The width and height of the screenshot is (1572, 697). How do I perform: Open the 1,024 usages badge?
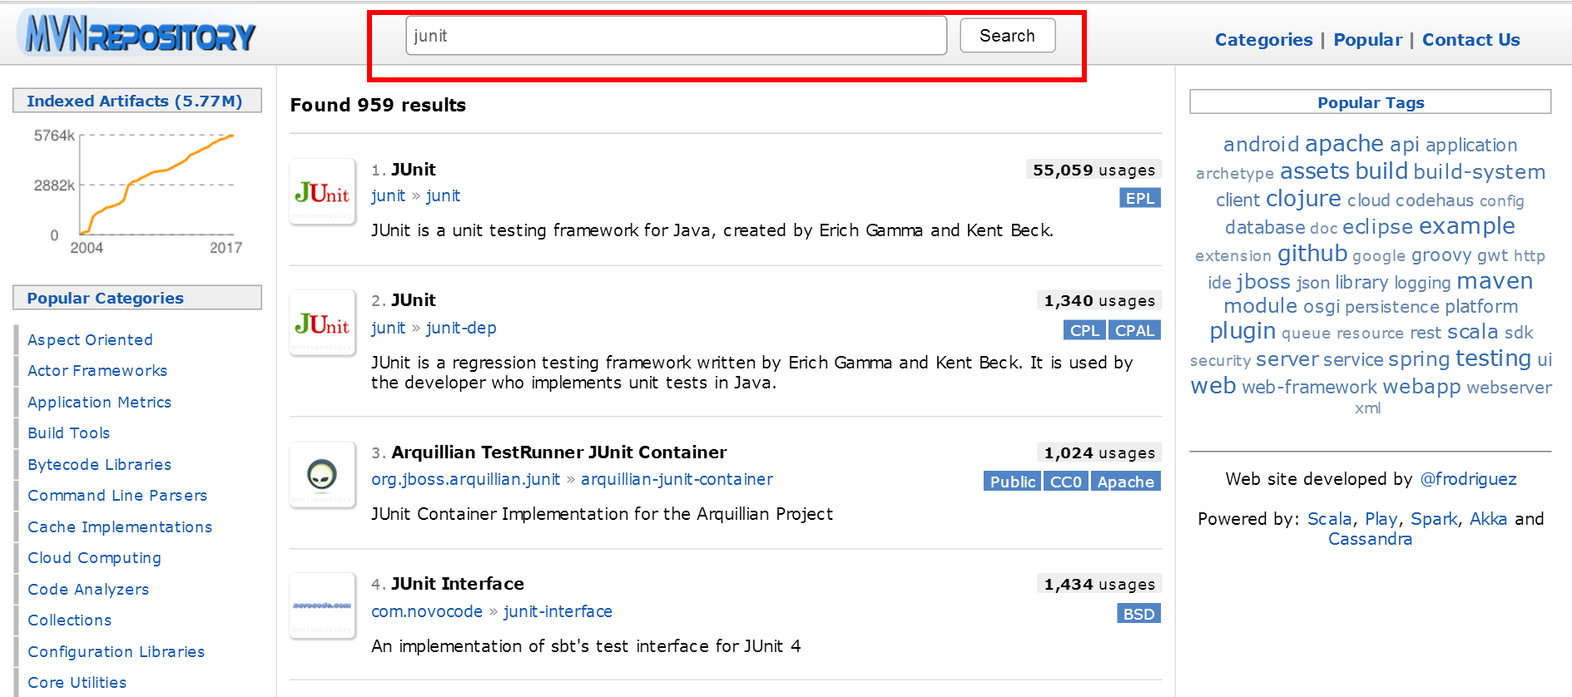[1099, 452]
